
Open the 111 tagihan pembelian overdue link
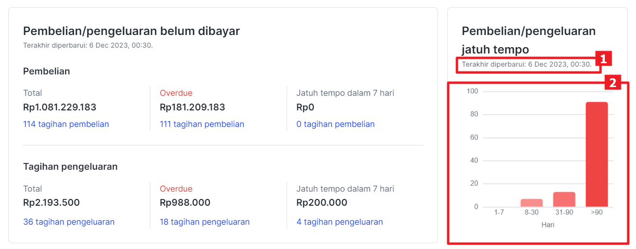coord(202,124)
